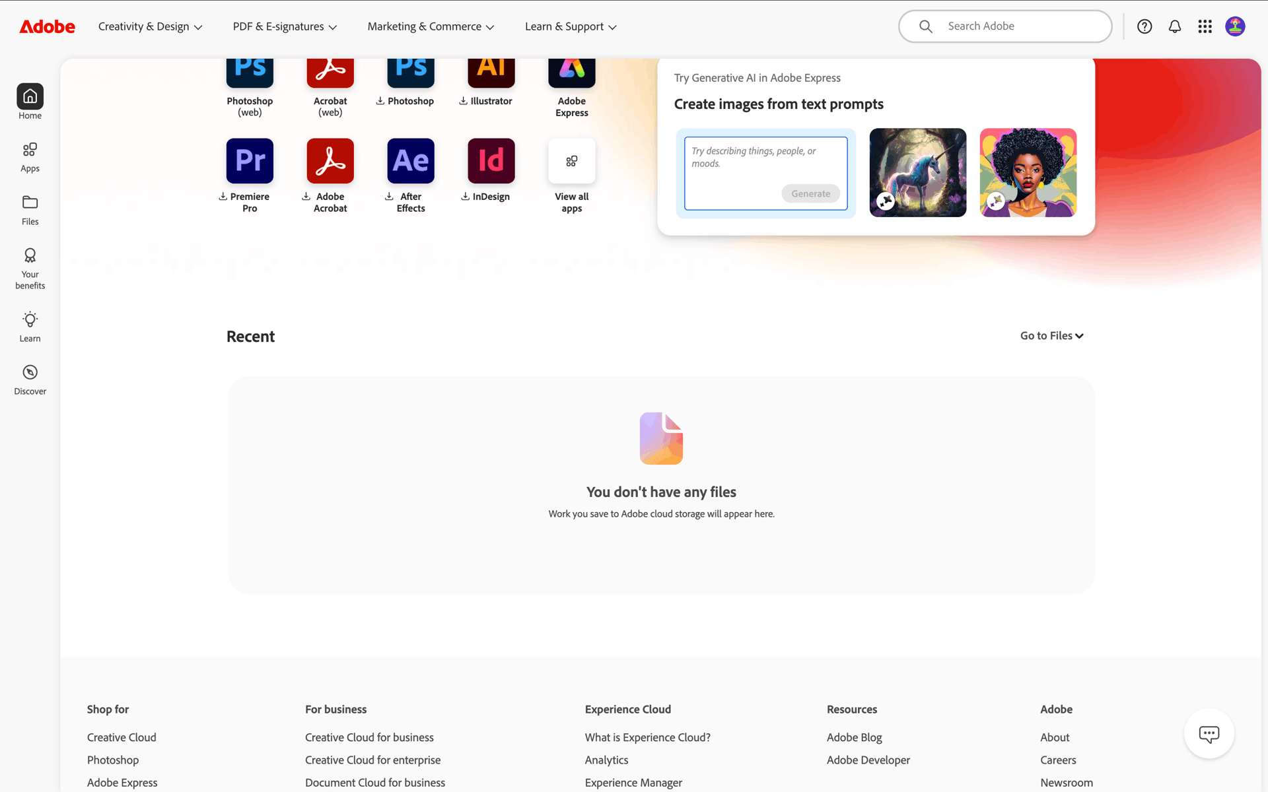Click the Generate button
This screenshot has width=1268, height=792.
coord(810,193)
